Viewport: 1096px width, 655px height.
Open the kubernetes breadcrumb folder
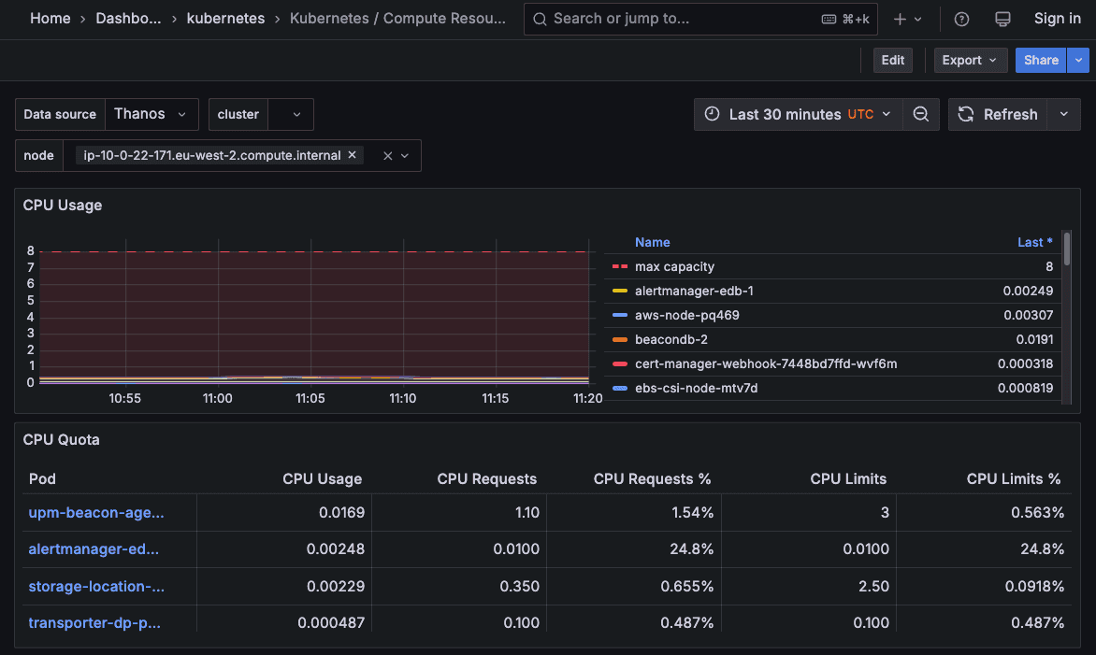click(225, 19)
